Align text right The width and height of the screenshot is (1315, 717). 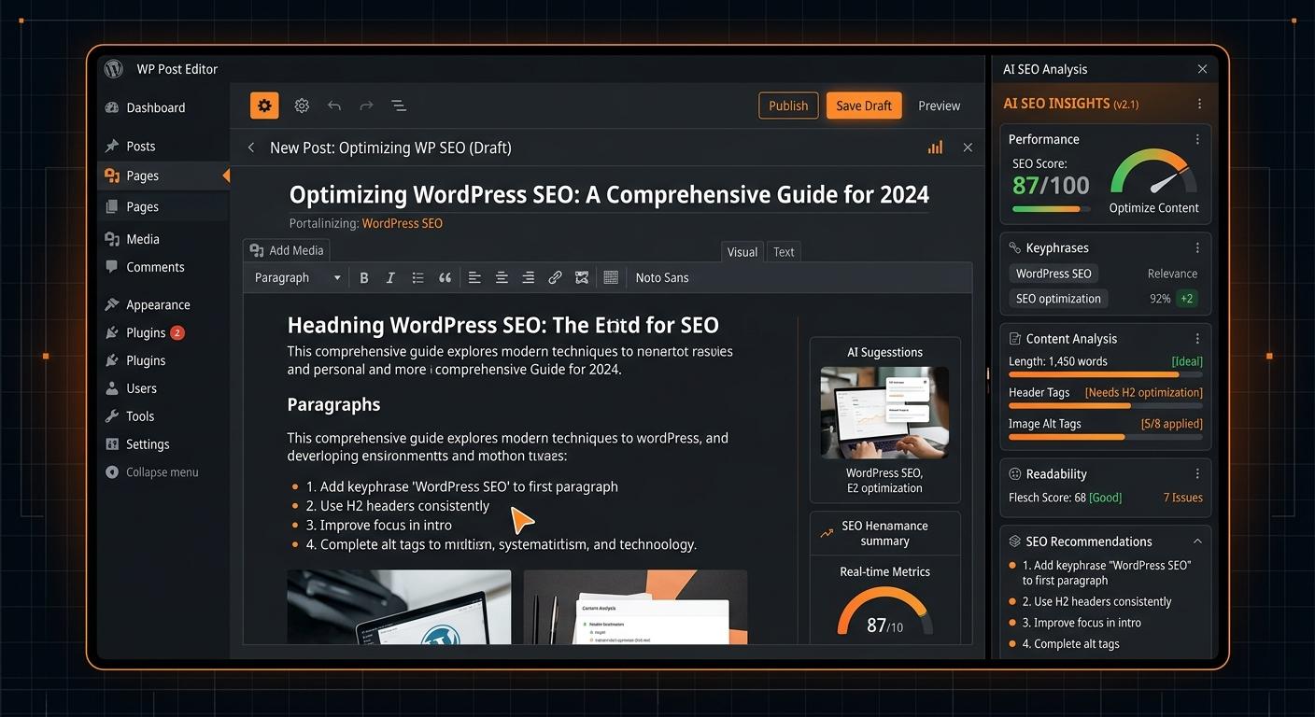pyautogui.click(x=529, y=277)
